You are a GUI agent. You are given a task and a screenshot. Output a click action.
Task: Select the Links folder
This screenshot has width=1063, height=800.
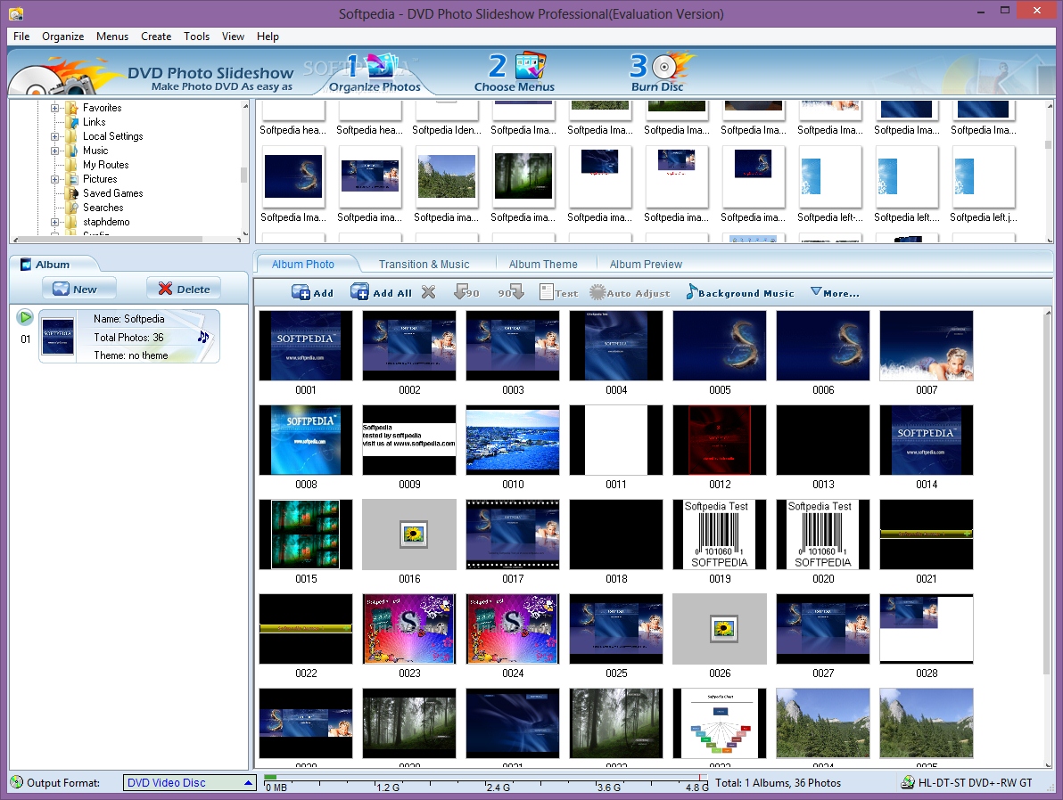[95, 122]
